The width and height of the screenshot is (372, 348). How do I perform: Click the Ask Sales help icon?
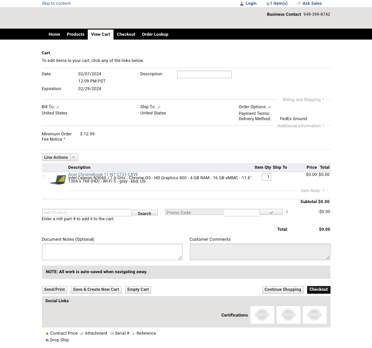point(299,4)
